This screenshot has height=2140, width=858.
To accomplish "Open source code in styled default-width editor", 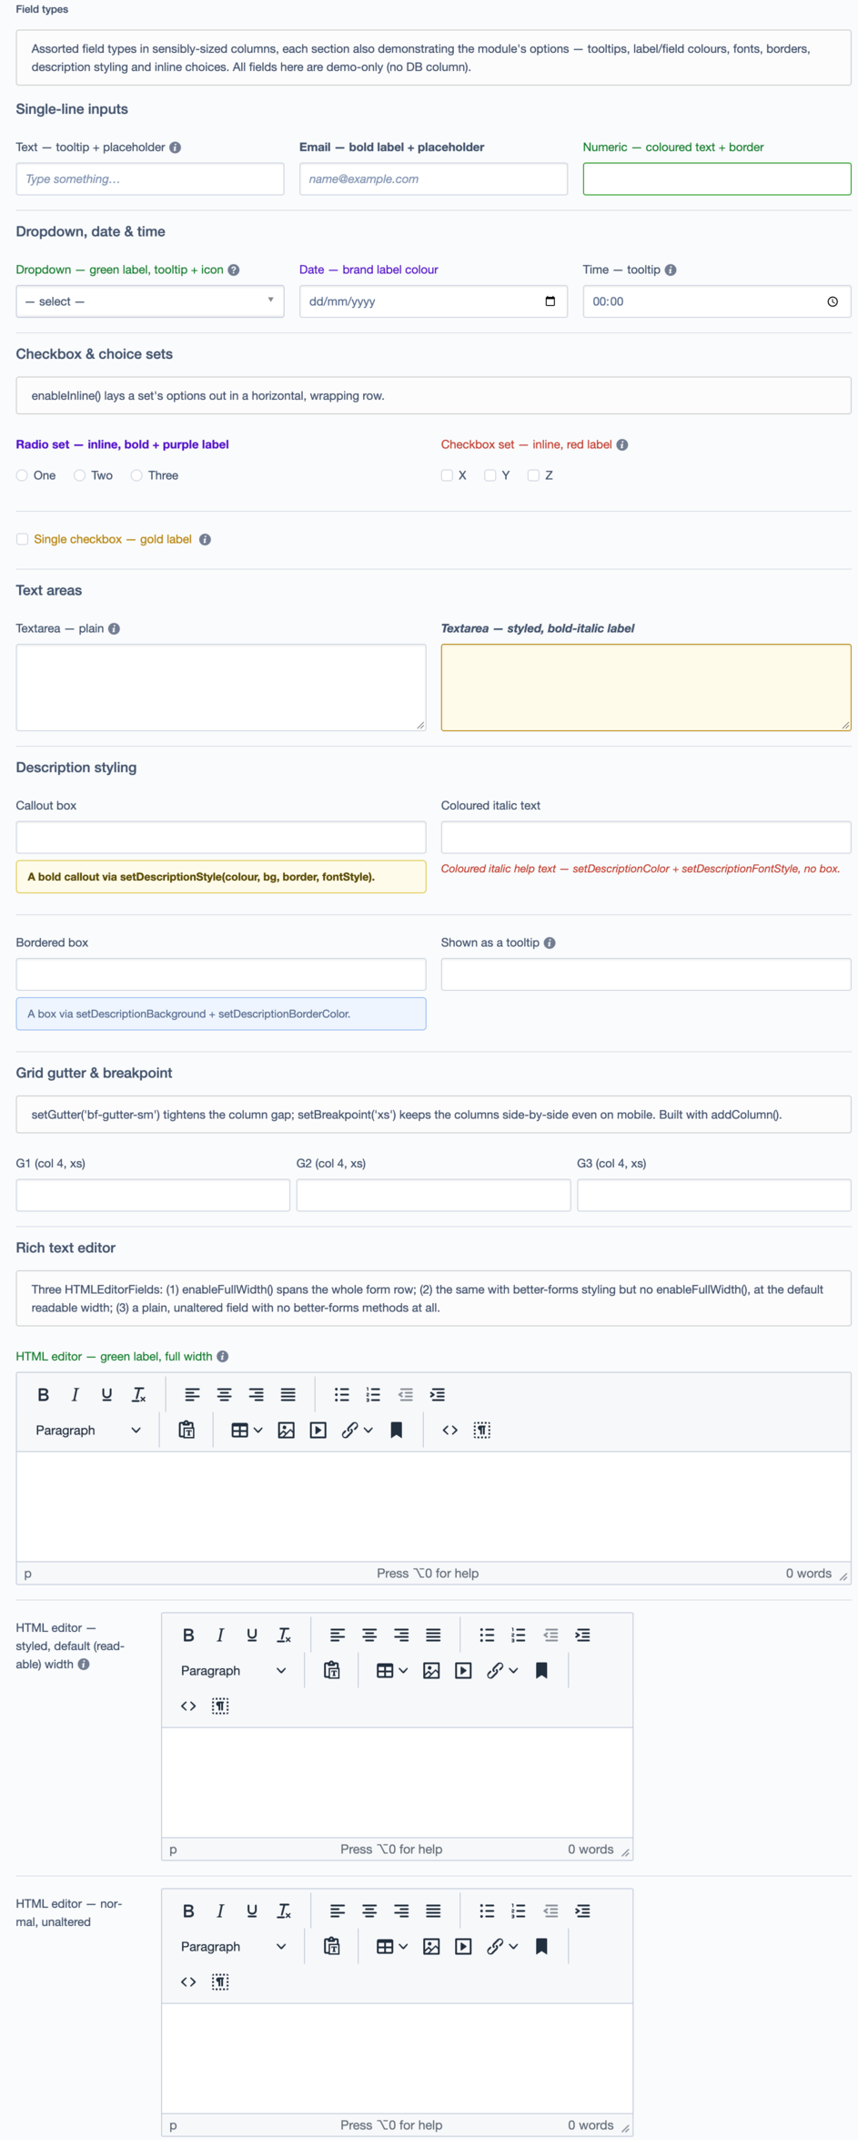I will click(x=188, y=1706).
